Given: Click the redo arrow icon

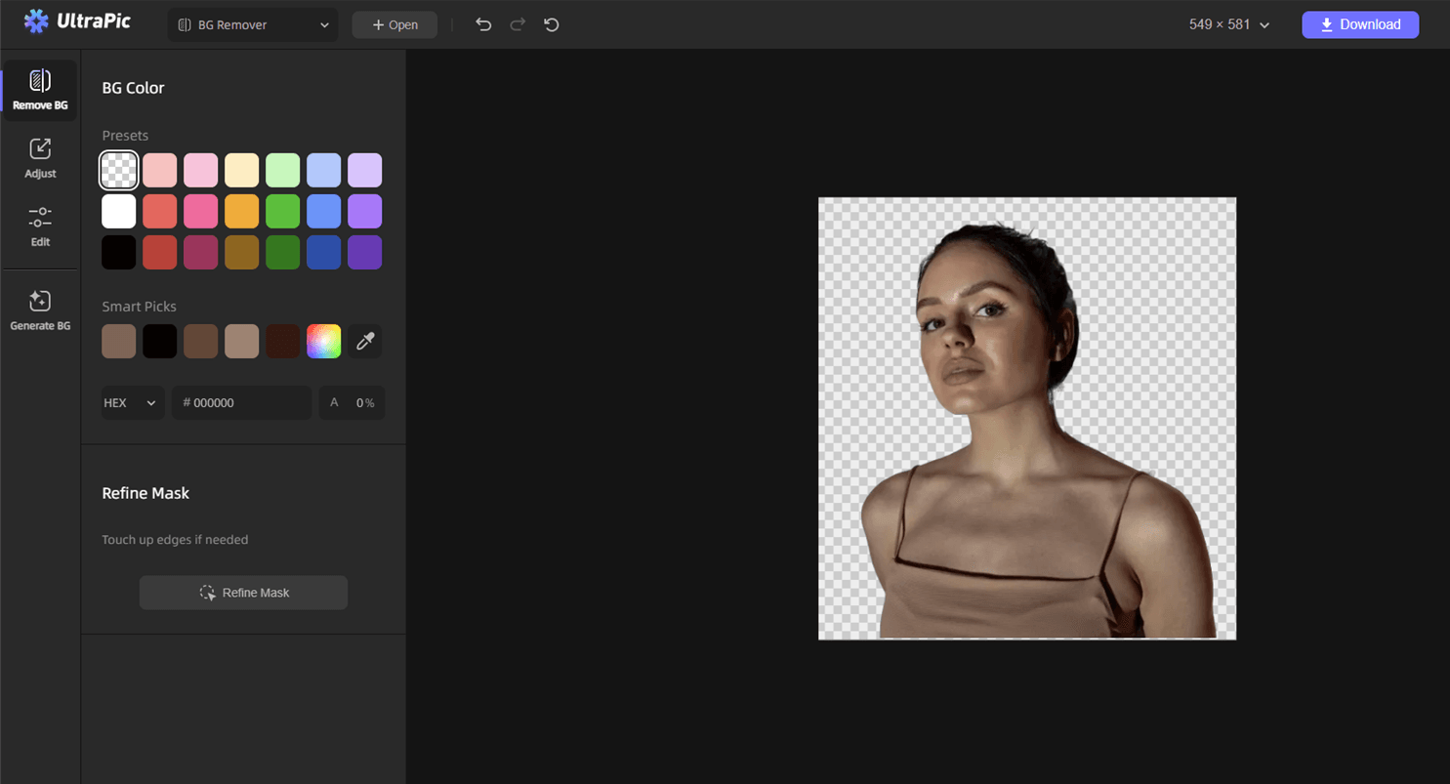Looking at the screenshot, I should tap(518, 24).
